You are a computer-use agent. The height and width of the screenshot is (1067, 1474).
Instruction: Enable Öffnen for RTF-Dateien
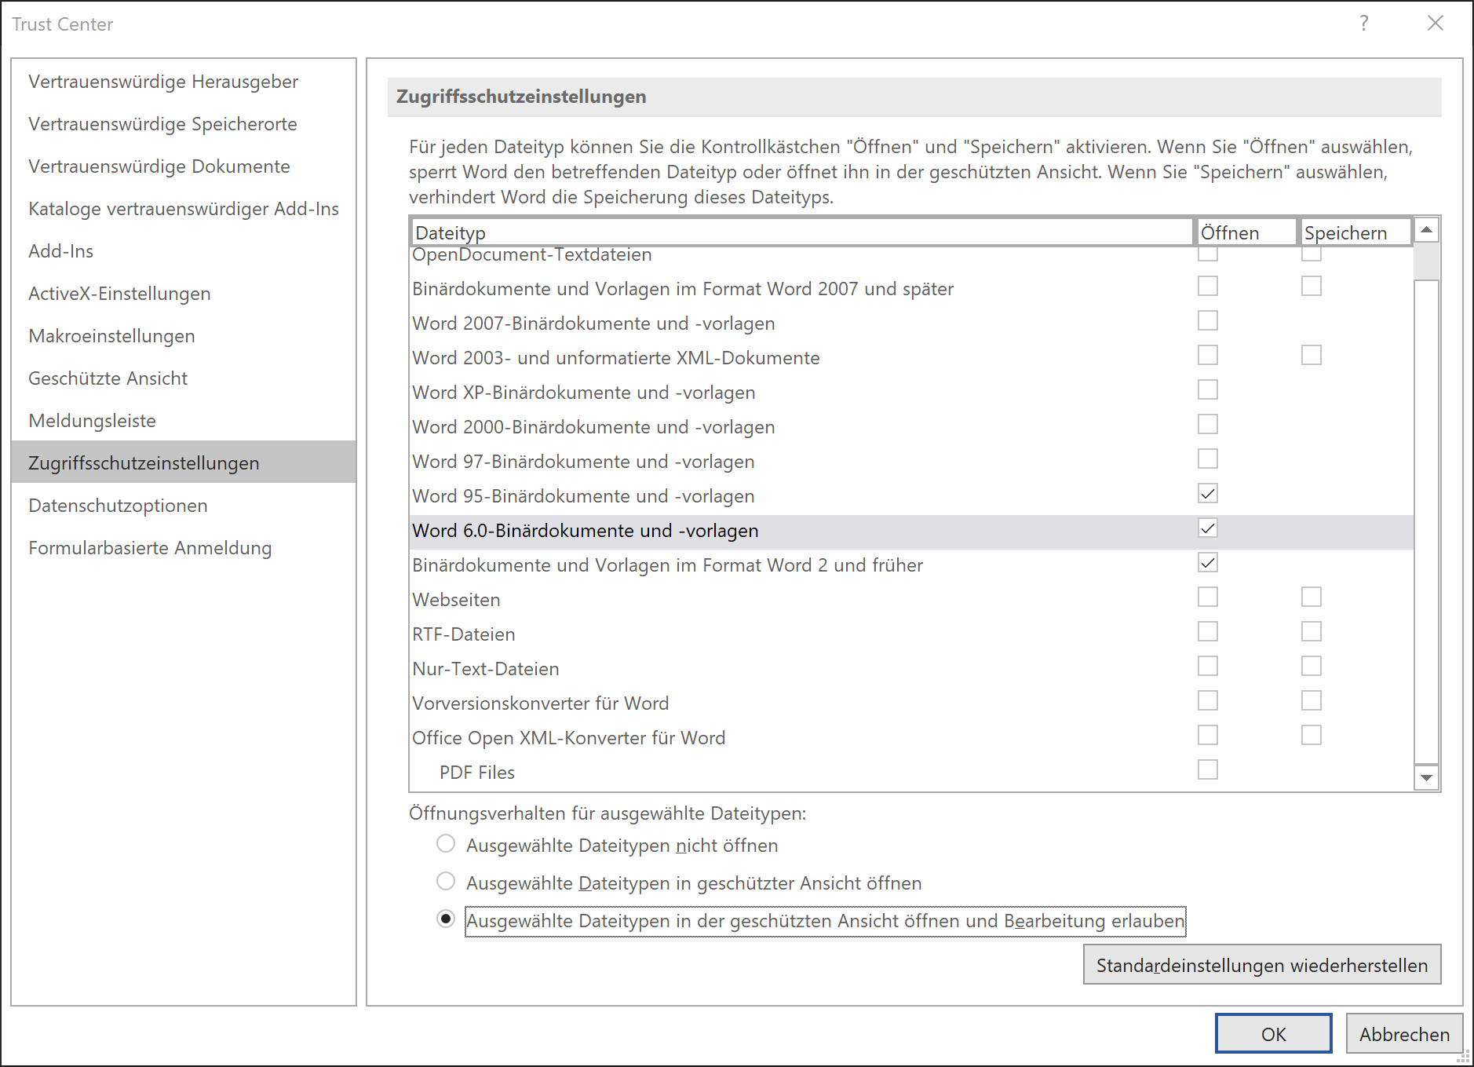[1207, 631]
